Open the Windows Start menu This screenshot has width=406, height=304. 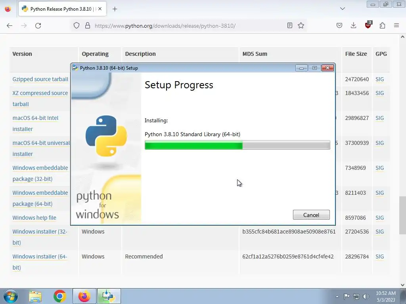pos(11,296)
